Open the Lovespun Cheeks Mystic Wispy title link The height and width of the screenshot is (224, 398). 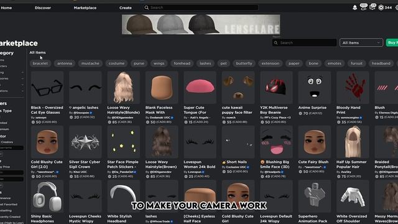pos(85,218)
